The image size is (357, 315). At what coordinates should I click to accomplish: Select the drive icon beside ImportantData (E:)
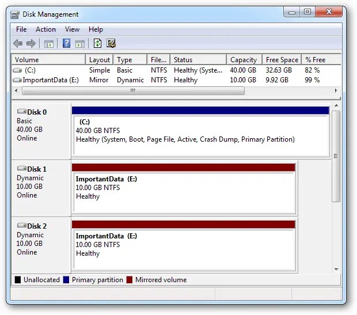point(17,80)
